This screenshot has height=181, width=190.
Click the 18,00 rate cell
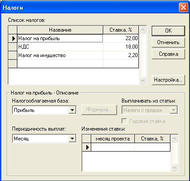[x=121, y=47]
